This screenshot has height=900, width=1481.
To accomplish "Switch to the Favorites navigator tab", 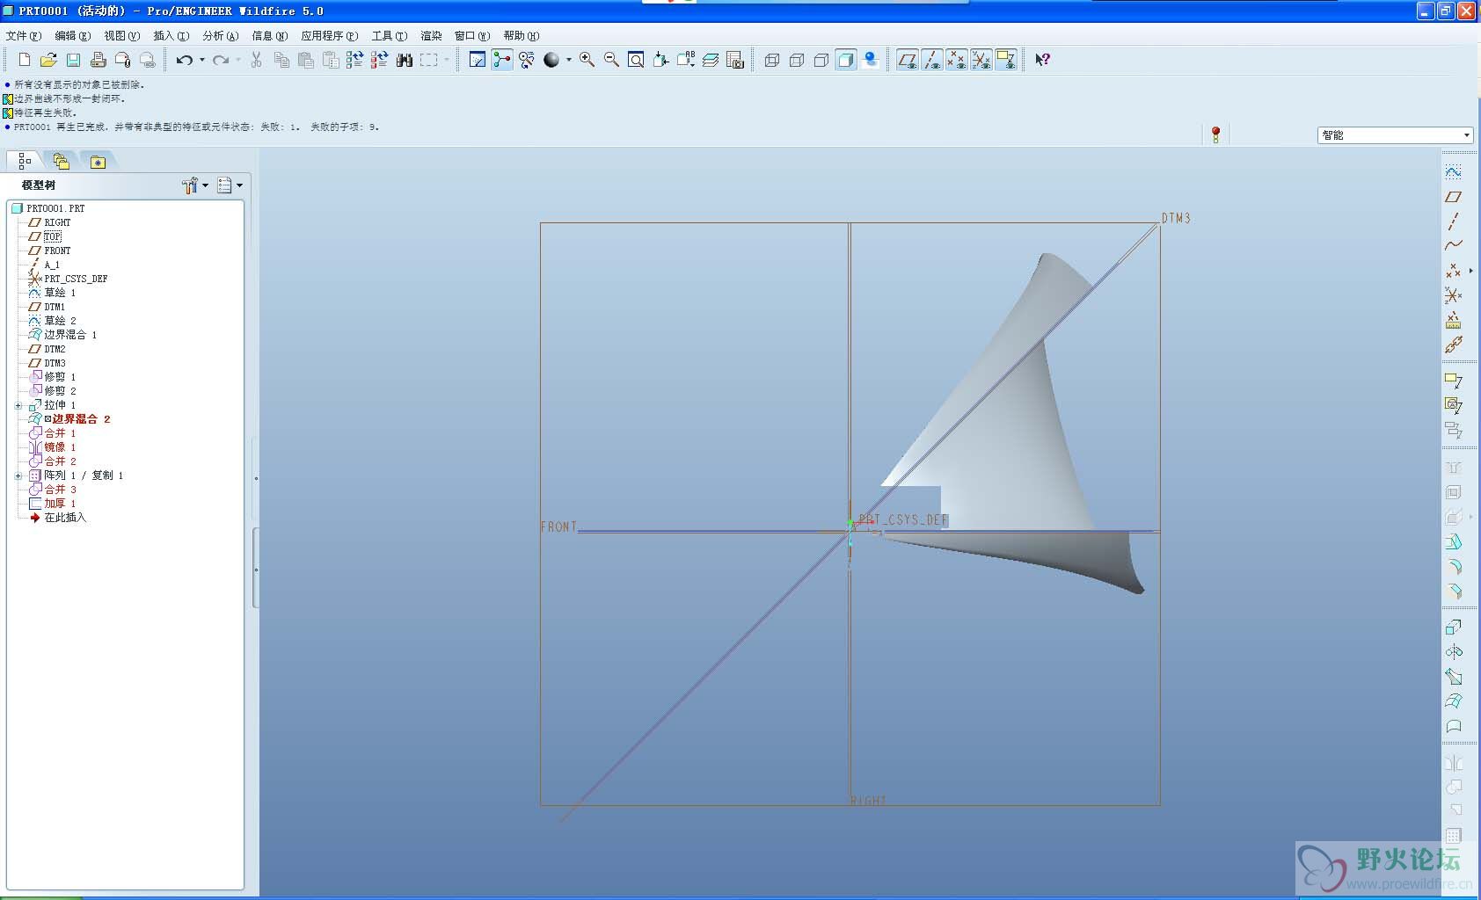I will (98, 162).
